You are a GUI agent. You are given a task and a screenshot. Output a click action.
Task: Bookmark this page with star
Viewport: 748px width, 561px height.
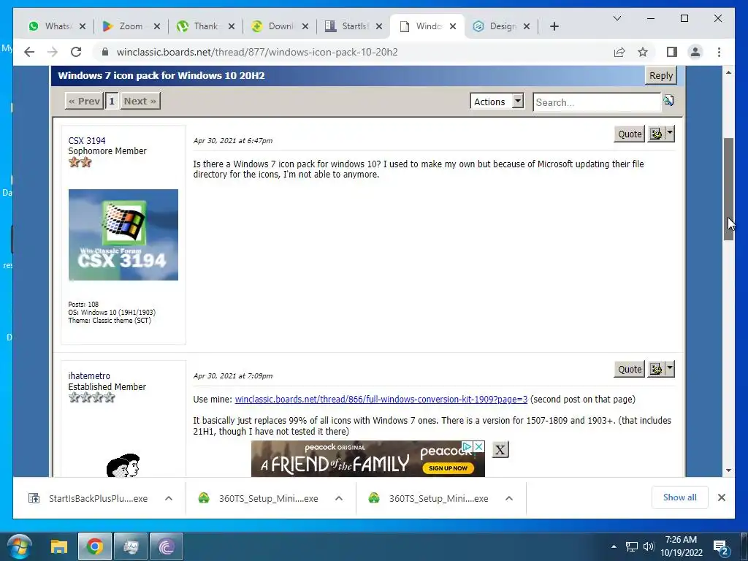point(643,52)
